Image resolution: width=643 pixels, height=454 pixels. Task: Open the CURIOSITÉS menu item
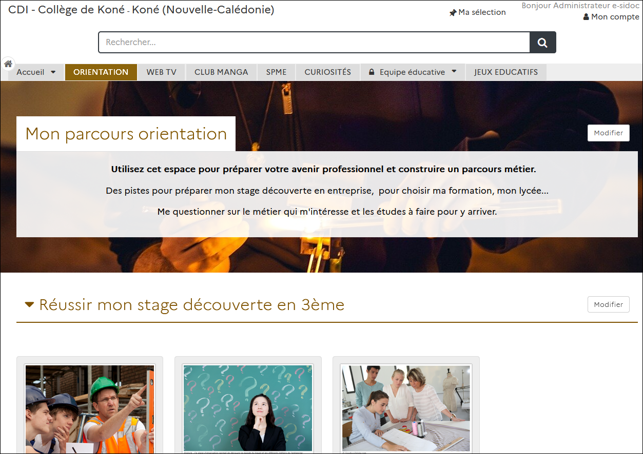328,72
